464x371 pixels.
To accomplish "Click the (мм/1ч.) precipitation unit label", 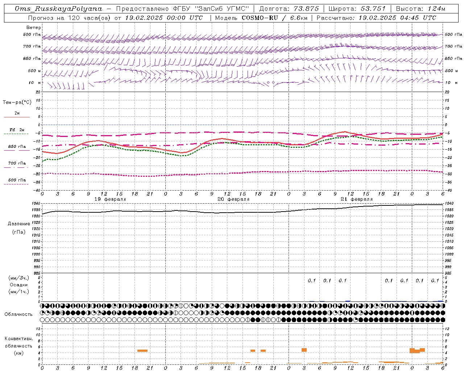I will (x=19, y=292).
